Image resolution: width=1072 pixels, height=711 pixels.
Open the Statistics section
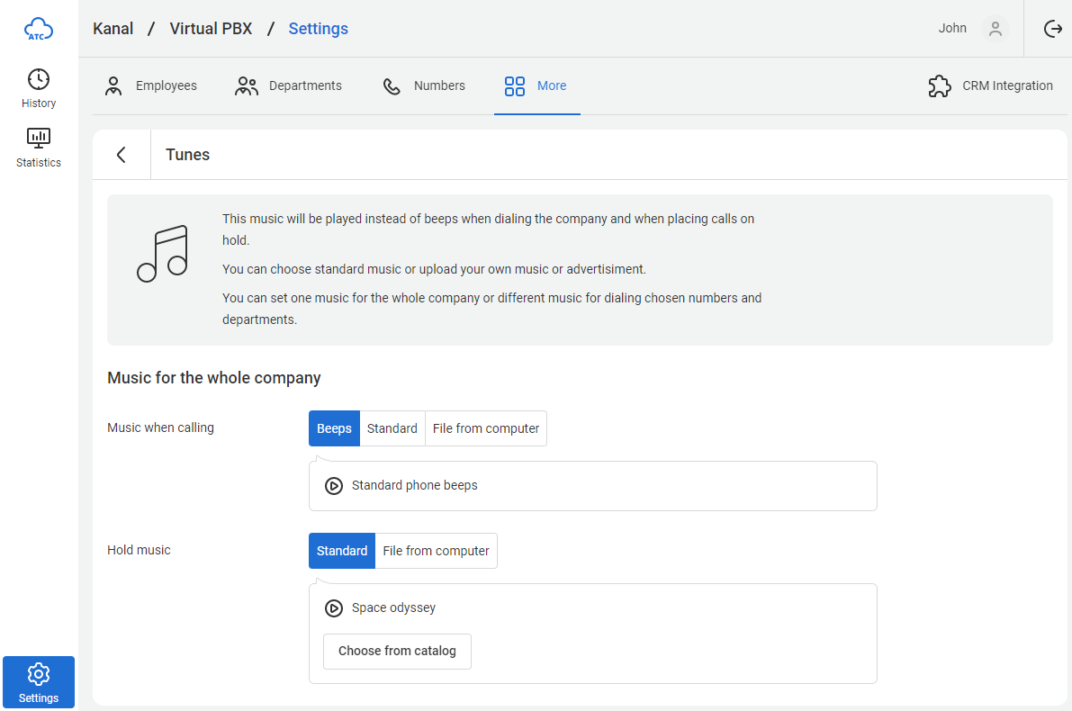coord(39,148)
